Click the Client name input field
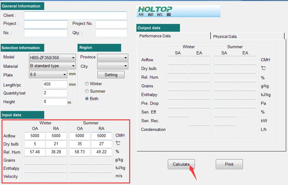 pyautogui.click(x=75, y=16)
